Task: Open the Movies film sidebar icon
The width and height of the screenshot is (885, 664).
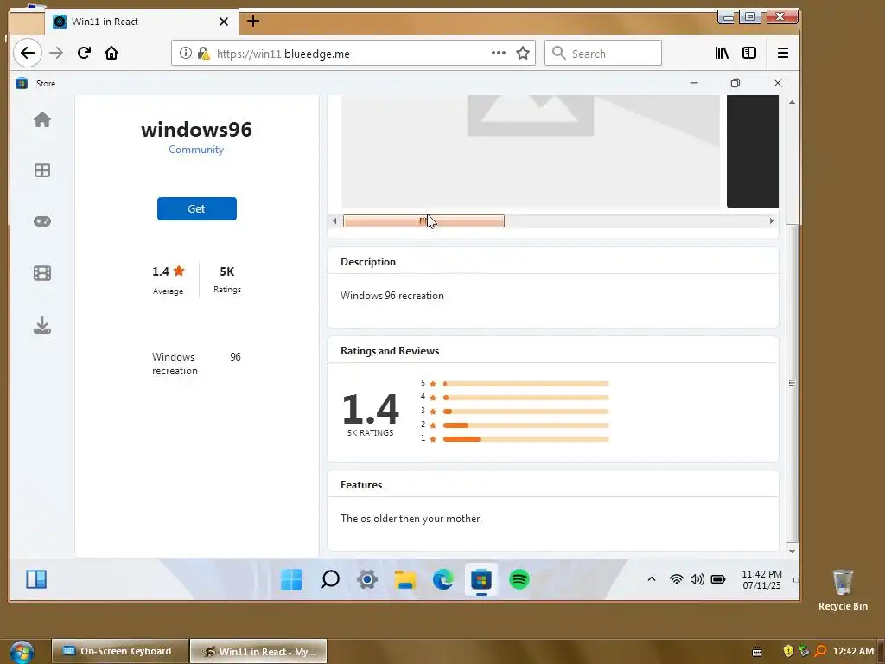Action: pyautogui.click(x=42, y=273)
